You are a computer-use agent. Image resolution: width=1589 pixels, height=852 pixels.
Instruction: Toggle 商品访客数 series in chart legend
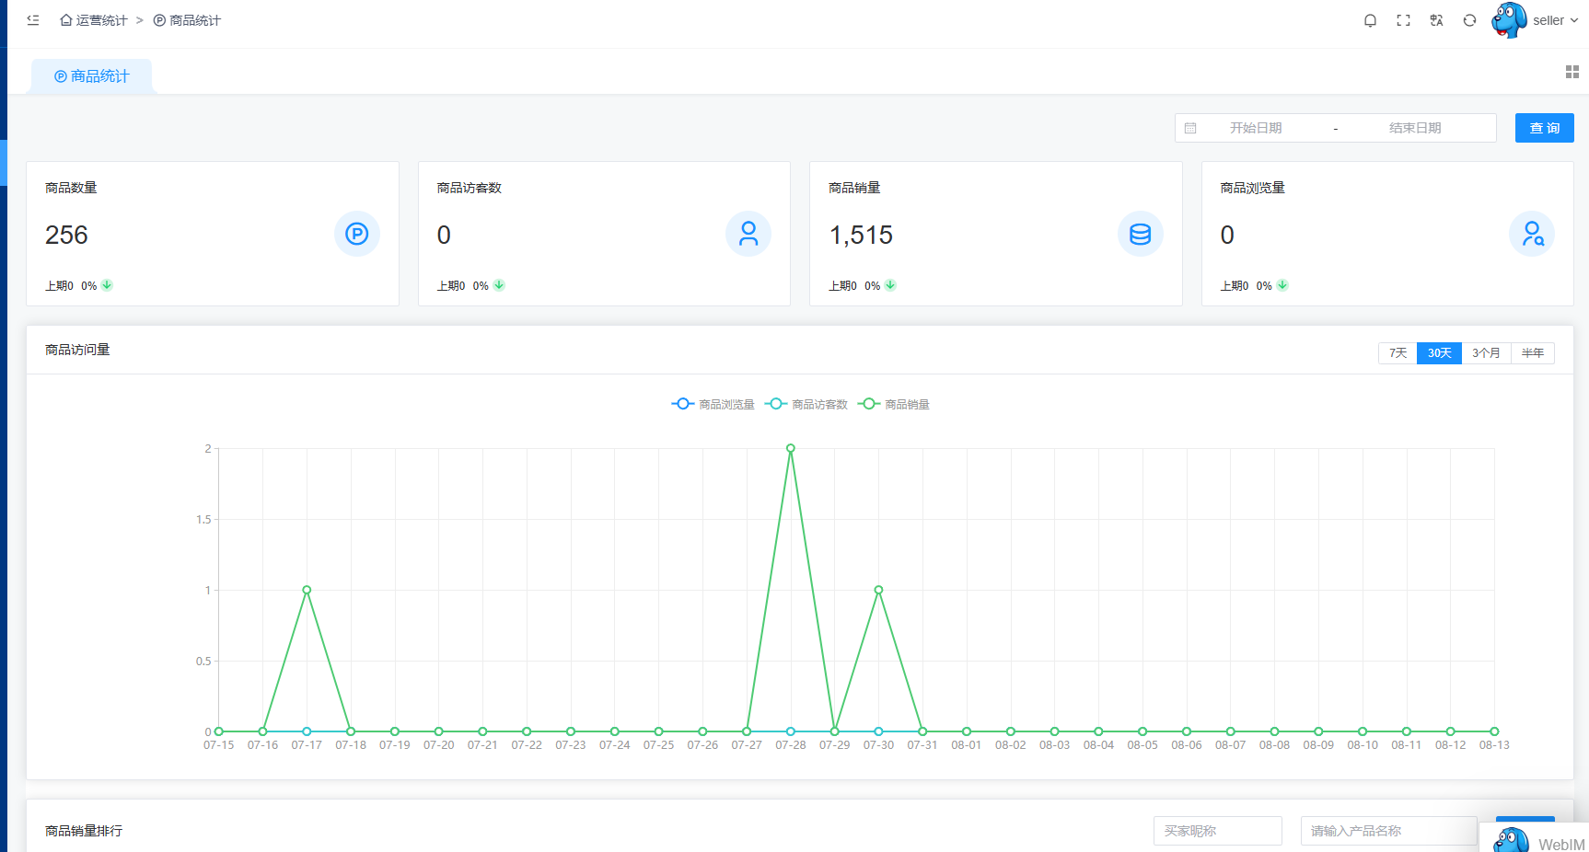(806, 404)
